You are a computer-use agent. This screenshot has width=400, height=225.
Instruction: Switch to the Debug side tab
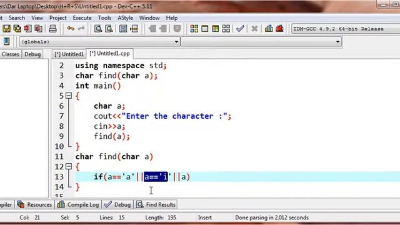click(32, 54)
